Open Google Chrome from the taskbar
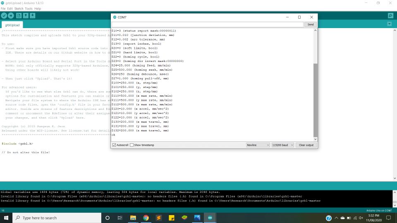 coord(146,218)
